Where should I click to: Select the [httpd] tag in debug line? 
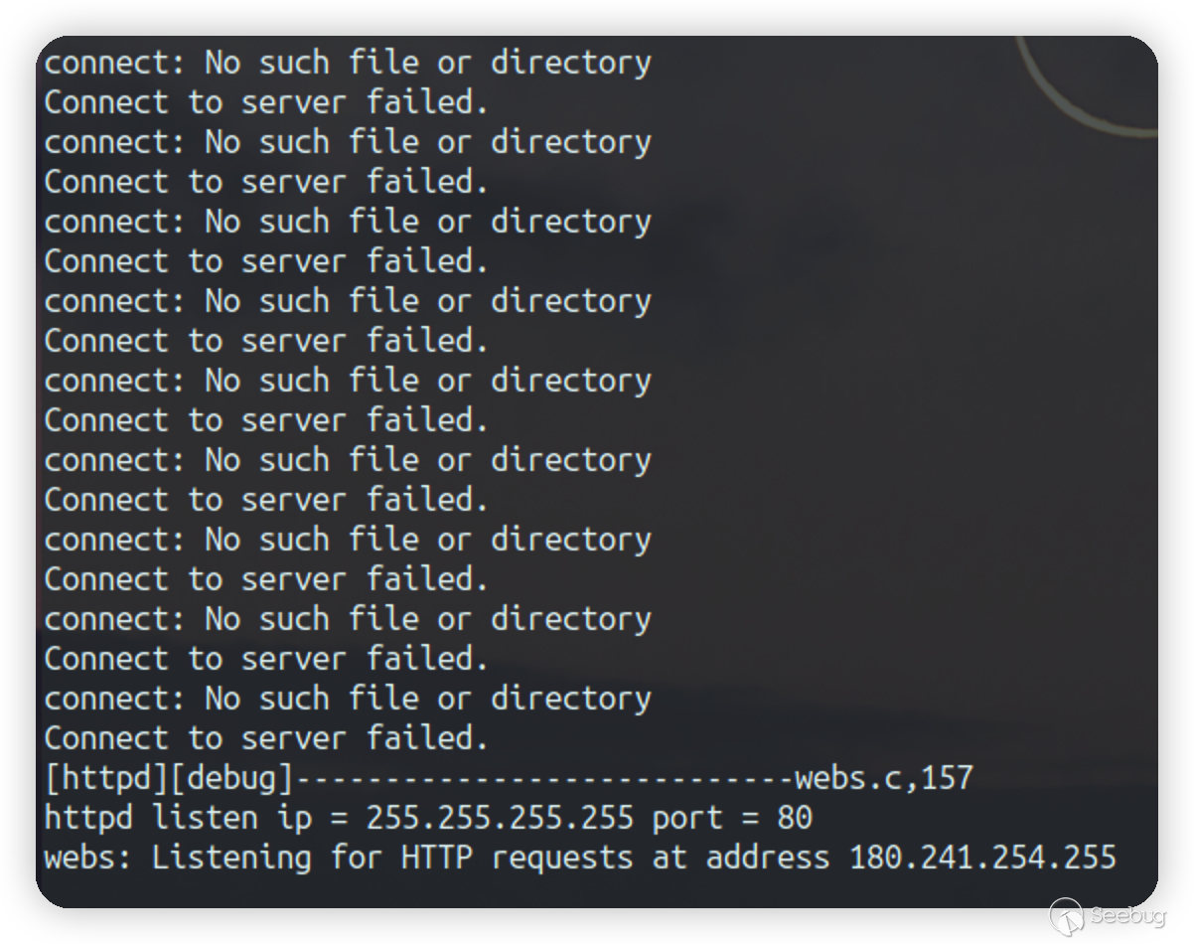point(106,777)
